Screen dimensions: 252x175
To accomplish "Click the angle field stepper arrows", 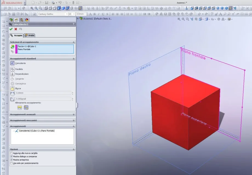I will (73, 99).
